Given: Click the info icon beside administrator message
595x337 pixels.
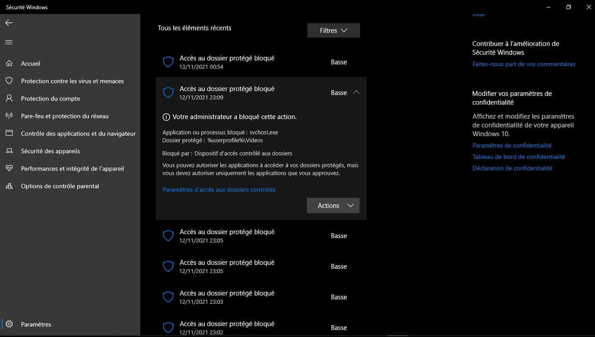Looking at the screenshot, I should 166,117.
